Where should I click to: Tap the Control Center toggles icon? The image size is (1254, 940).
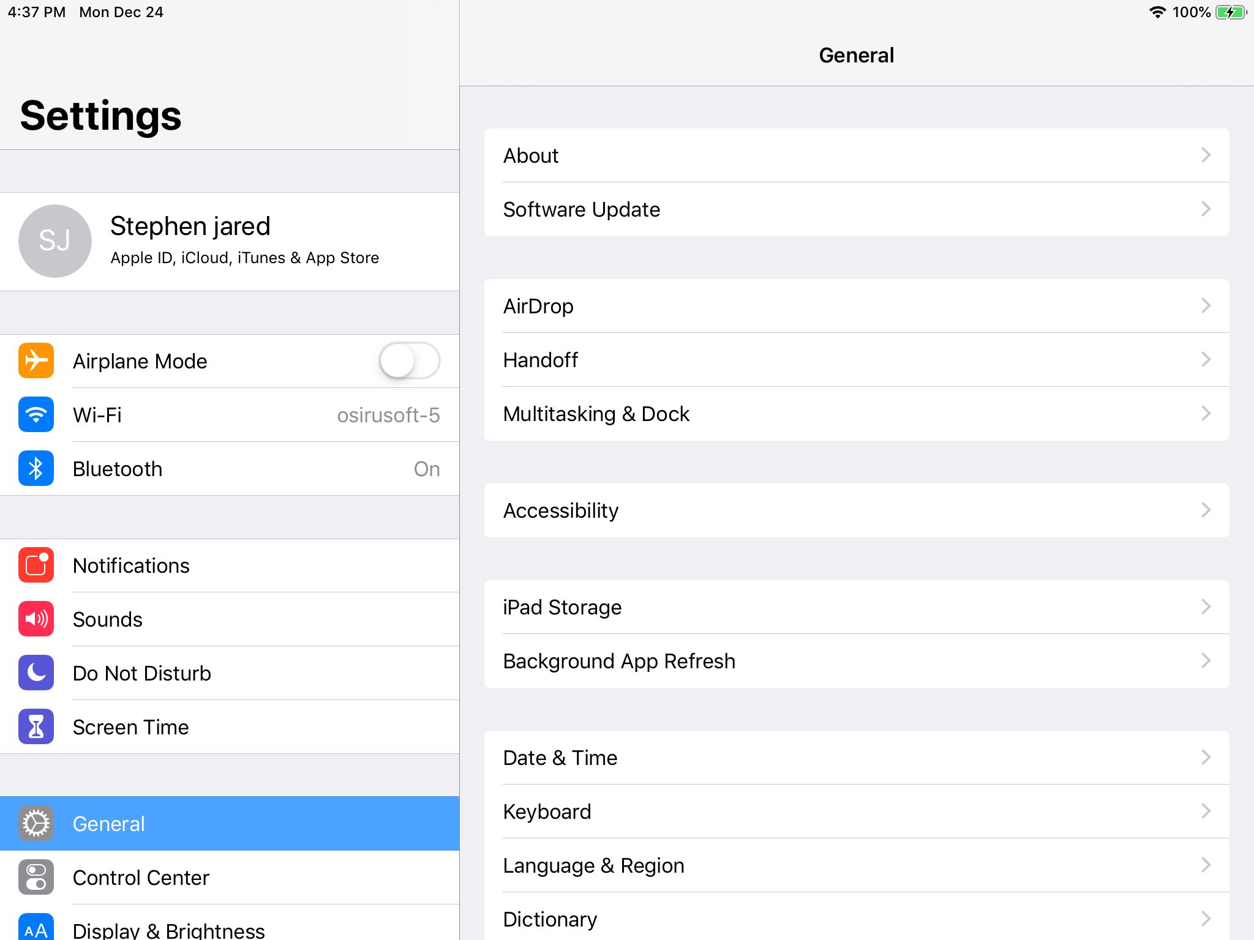[x=36, y=877]
